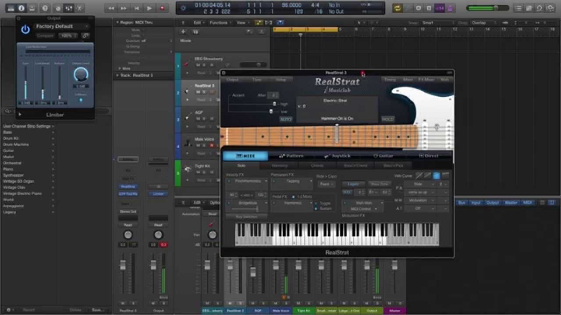Image resolution: width=561 pixels, height=315 pixels.
Task: Toggle the Softknee button in Limiter
Action: point(81,100)
